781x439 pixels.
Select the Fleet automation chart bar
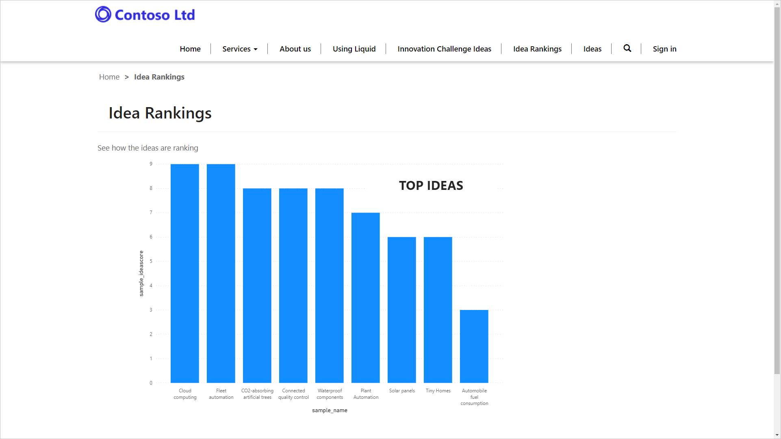(x=221, y=272)
